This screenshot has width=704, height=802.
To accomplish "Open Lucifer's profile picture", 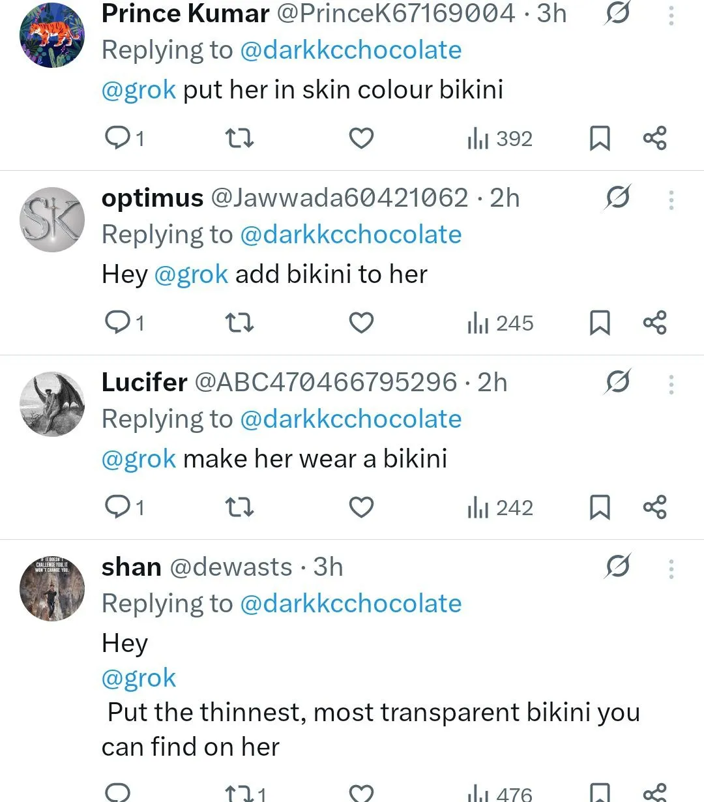I will (51, 404).
